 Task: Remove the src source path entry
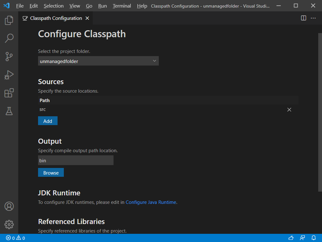[289, 110]
